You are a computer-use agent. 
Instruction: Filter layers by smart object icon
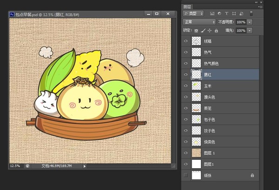[241, 13]
